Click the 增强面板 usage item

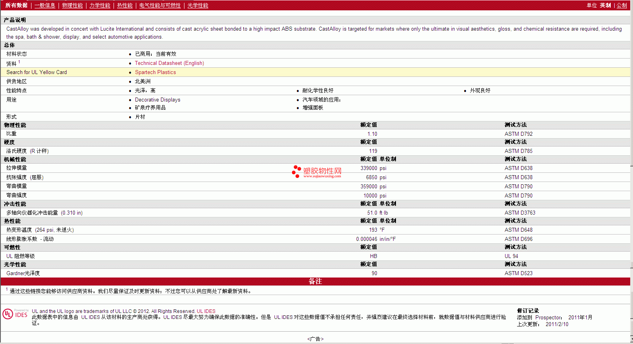point(313,107)
